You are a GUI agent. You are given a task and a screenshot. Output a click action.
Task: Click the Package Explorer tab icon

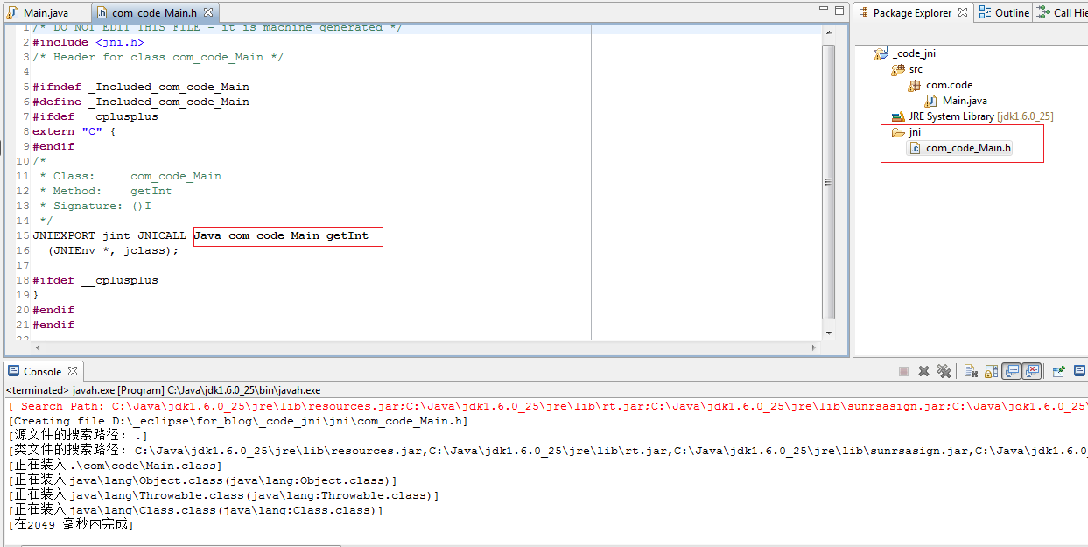[863, 13]
